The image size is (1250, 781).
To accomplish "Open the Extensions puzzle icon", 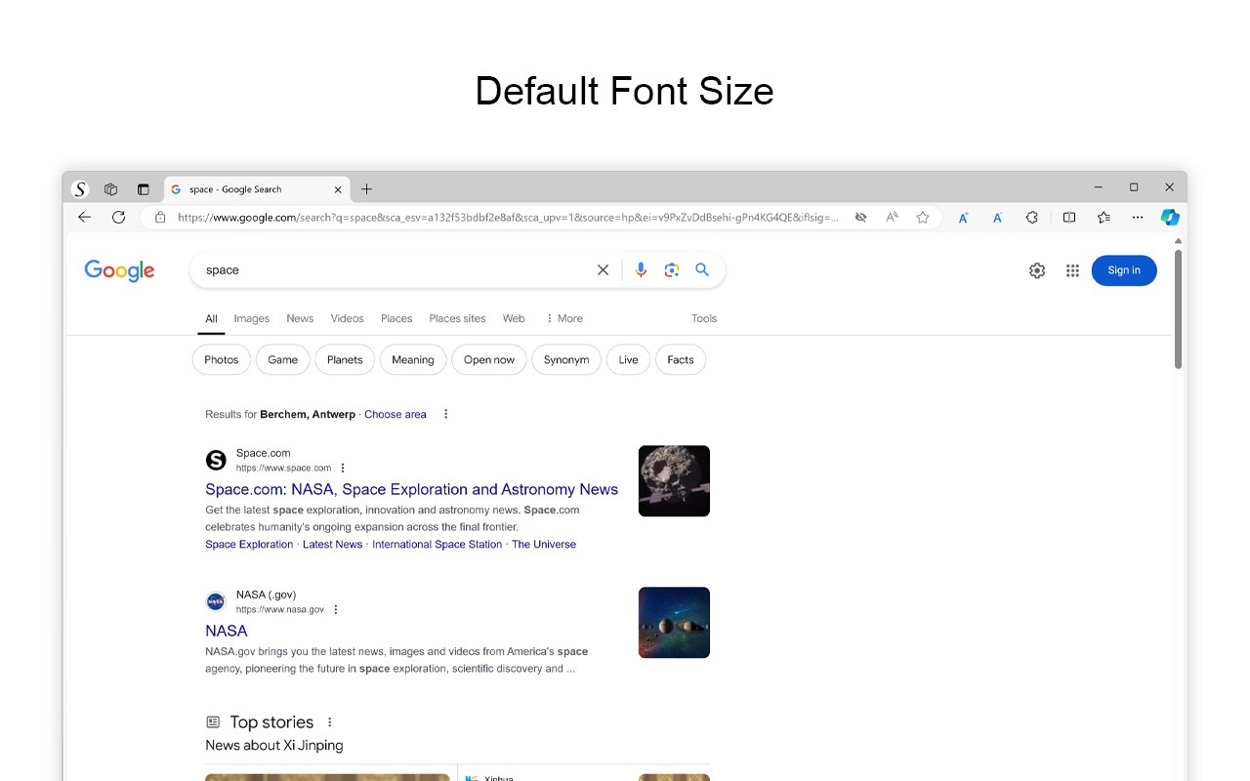I will tap(1032, 218).
